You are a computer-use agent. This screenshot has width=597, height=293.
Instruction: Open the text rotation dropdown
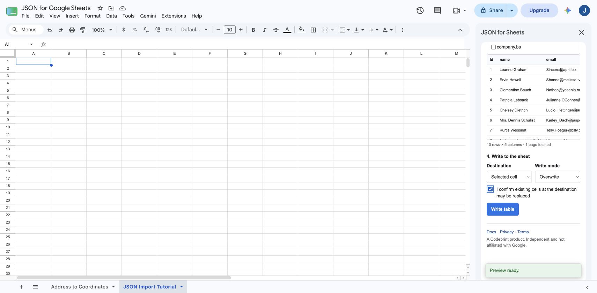click(388, 30)
